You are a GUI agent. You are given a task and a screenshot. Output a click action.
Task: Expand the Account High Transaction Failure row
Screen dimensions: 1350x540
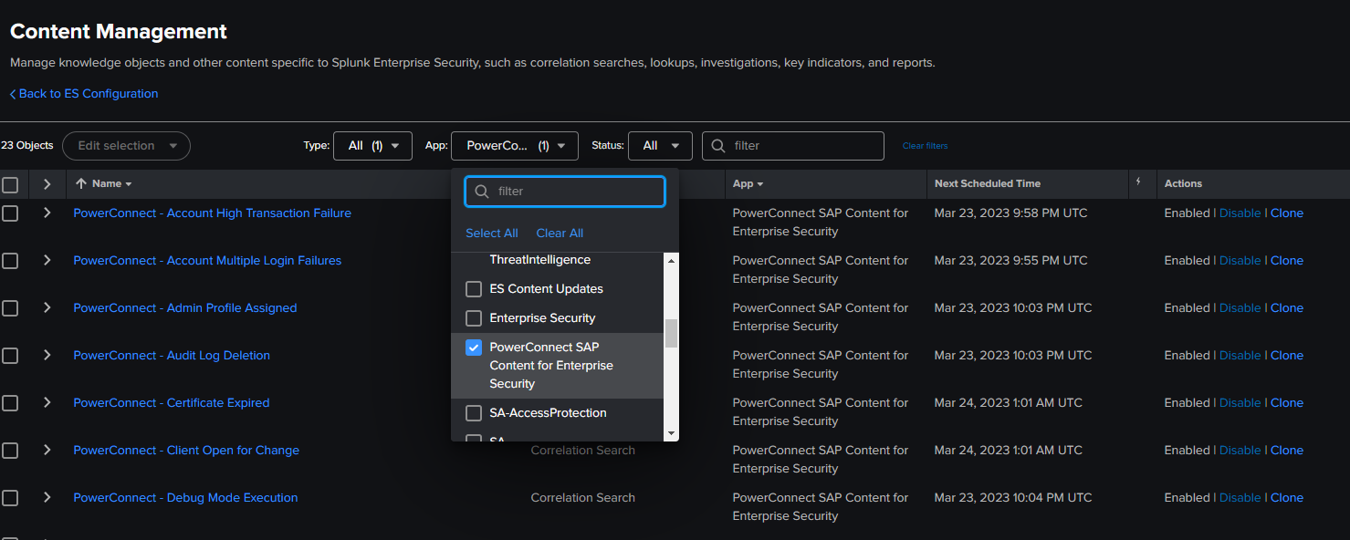click(x=47, y=213)
